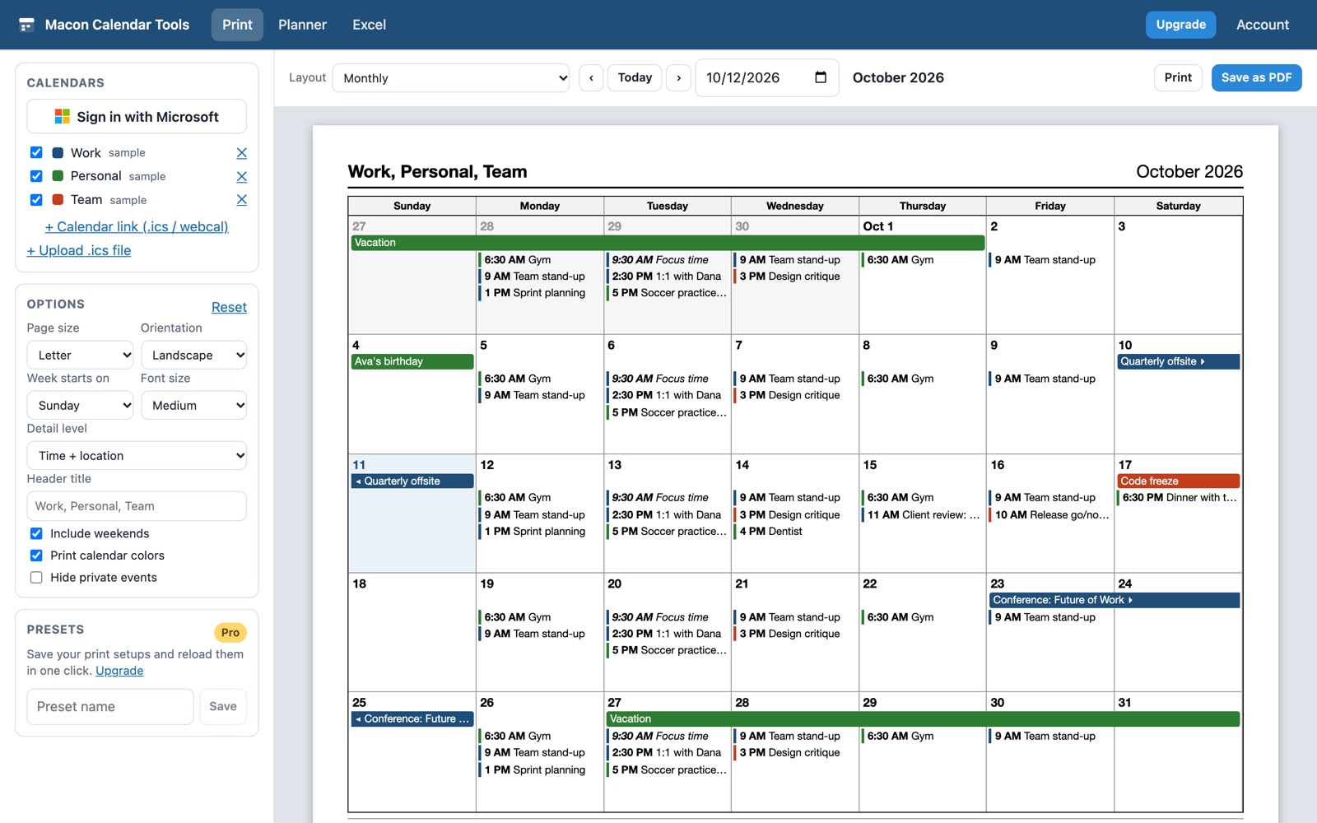Click the Print button near Save as PDF
Image resolution: width=1317 pixels, height=823 pixels.
(1178, 78)
